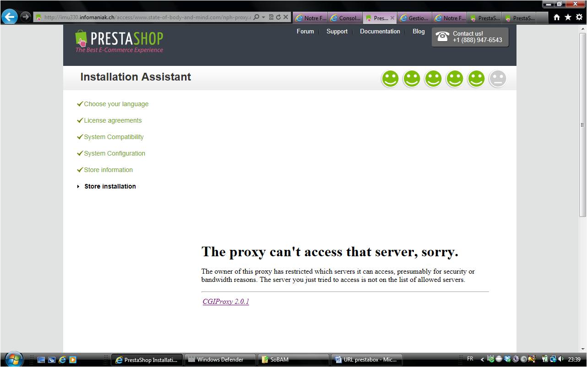The height and width of the screenshot is (367, 587).
Task: Open the Forum link in header
Action: pos(305,31)
